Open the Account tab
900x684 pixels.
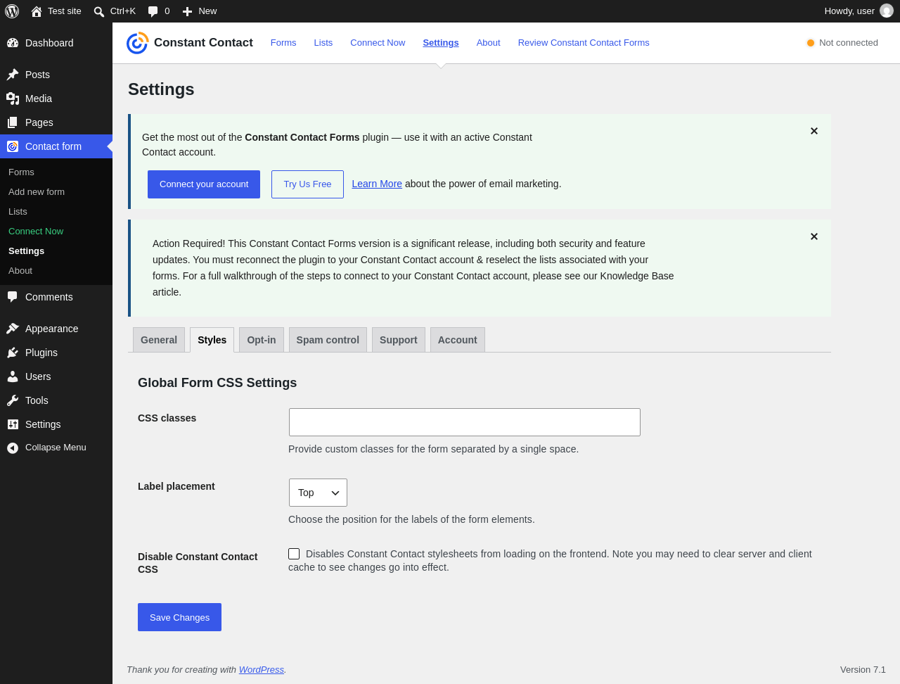coord(458,340)
